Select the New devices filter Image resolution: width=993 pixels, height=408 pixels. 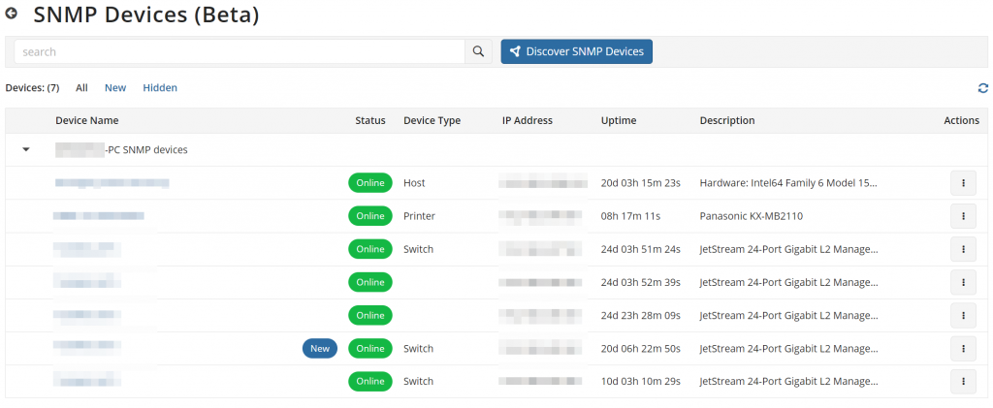(115, 88)
